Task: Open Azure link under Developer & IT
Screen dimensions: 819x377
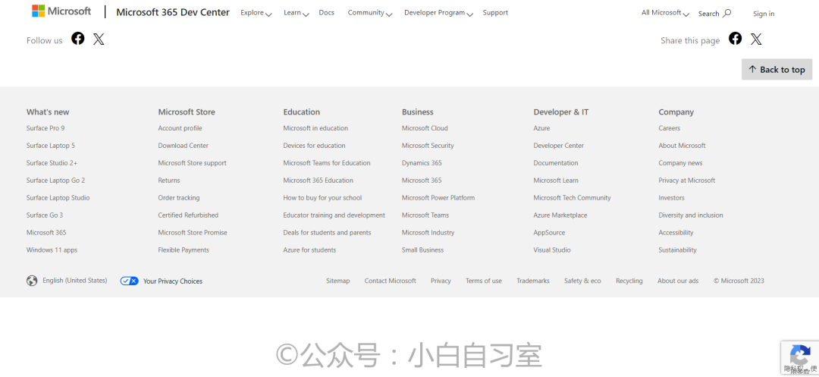Action: click(541, 128)
